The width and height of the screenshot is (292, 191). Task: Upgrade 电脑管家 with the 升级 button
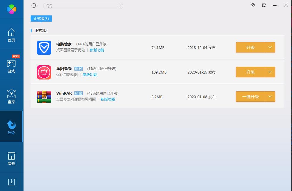point(250,47)
